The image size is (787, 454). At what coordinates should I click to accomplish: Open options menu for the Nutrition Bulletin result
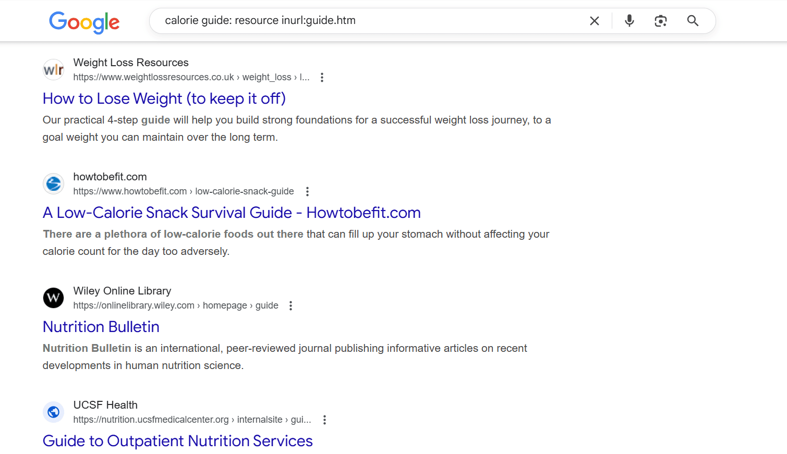coord(290,305)
